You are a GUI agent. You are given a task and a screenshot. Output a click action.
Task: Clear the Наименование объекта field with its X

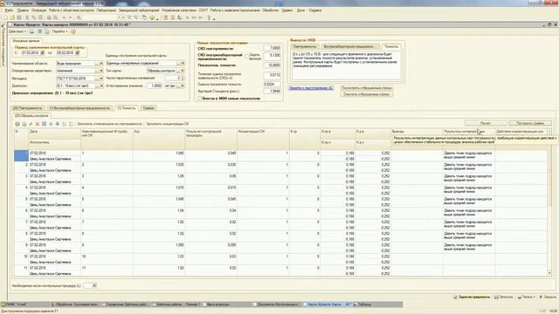coord(101,64)
